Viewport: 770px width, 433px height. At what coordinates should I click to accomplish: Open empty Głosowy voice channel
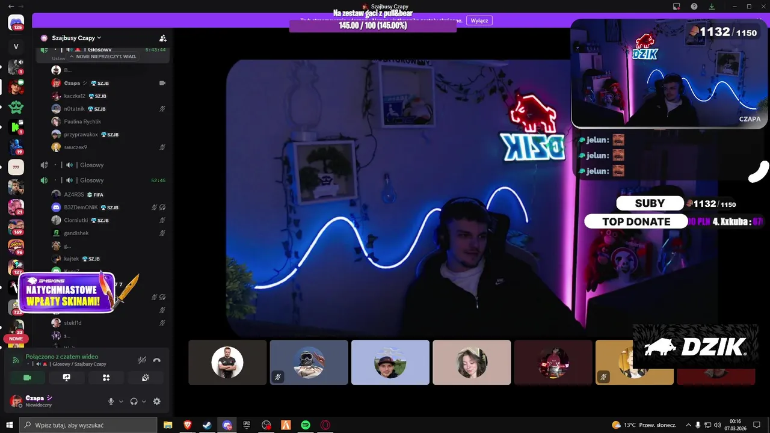[103, 165]
